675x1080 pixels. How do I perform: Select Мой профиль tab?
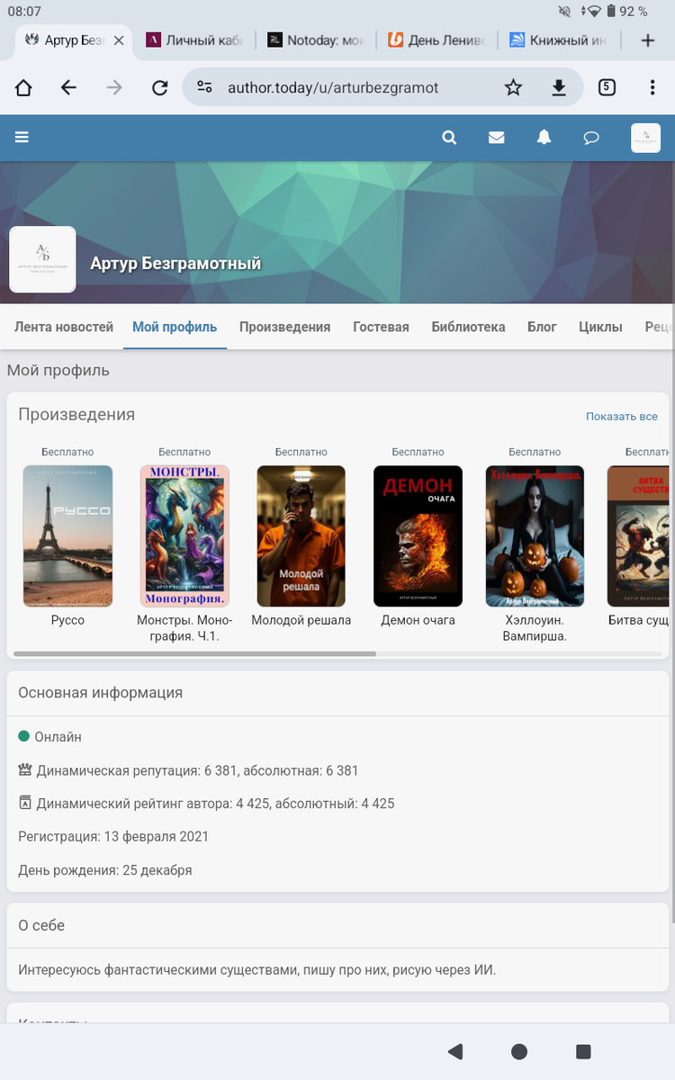coord(175,327)
